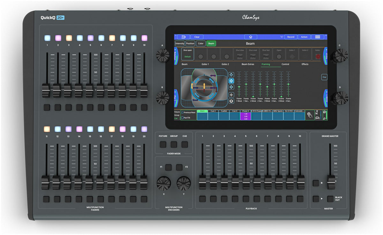This screenshot has width=383, height=235.
Task: Select the highlighted blue framing mode icon
Action: click(x=231, y=81)
